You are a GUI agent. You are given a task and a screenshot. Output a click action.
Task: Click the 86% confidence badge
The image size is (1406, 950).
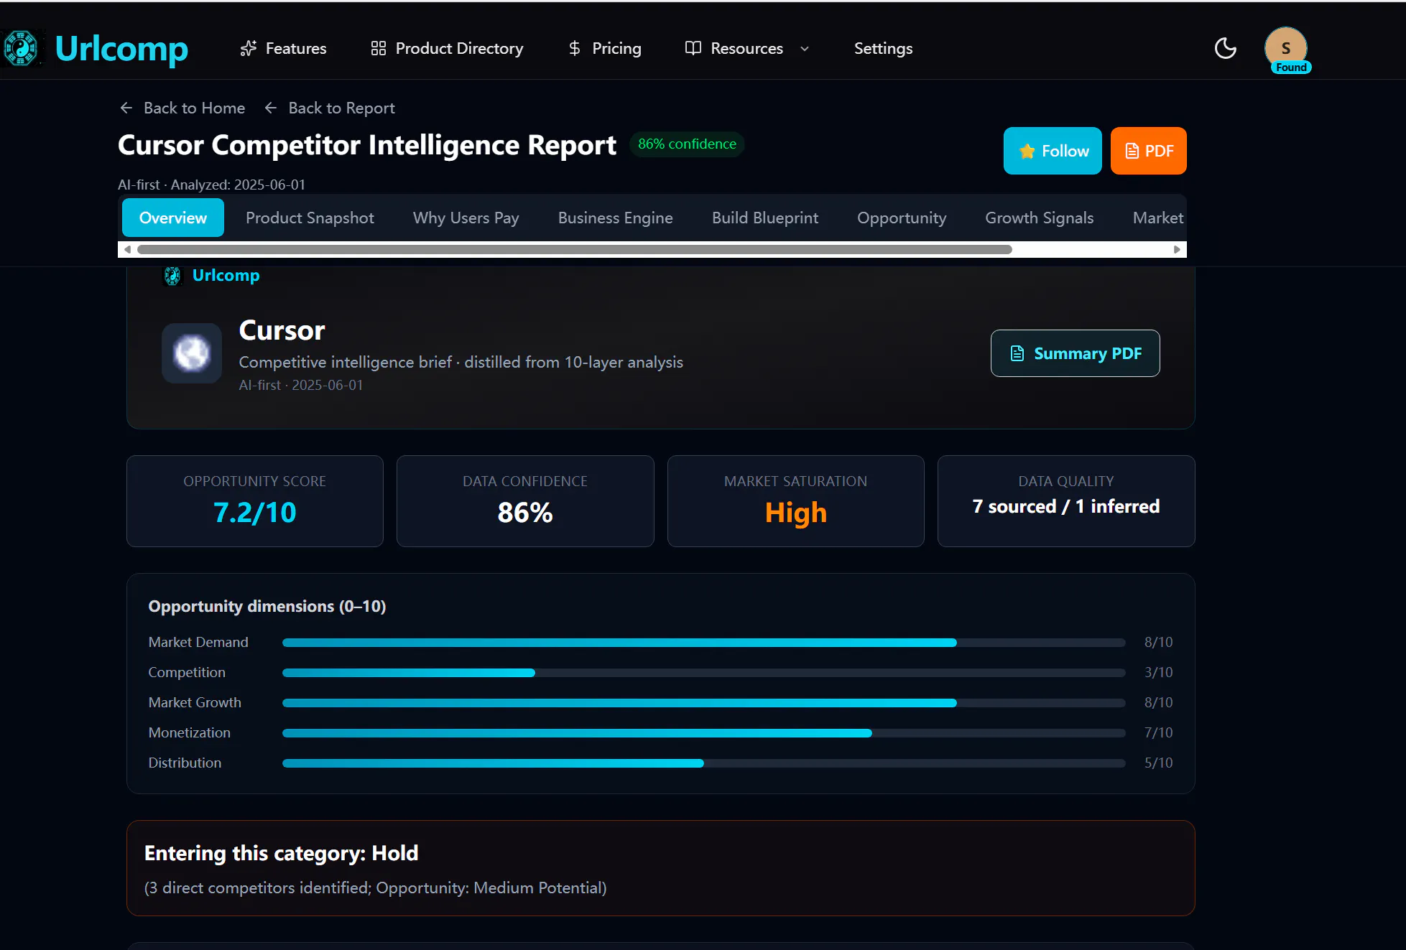[687, 144]
